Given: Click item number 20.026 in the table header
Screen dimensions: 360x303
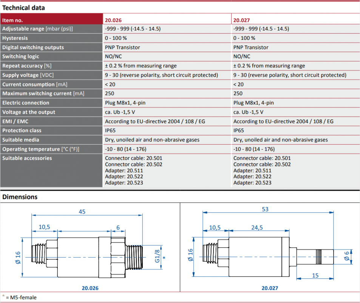Looking at the screenshot, I should tap(113, 20).
